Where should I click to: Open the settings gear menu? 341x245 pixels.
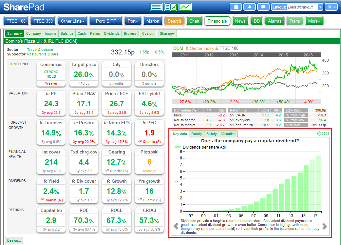click(x=332, y=7)
